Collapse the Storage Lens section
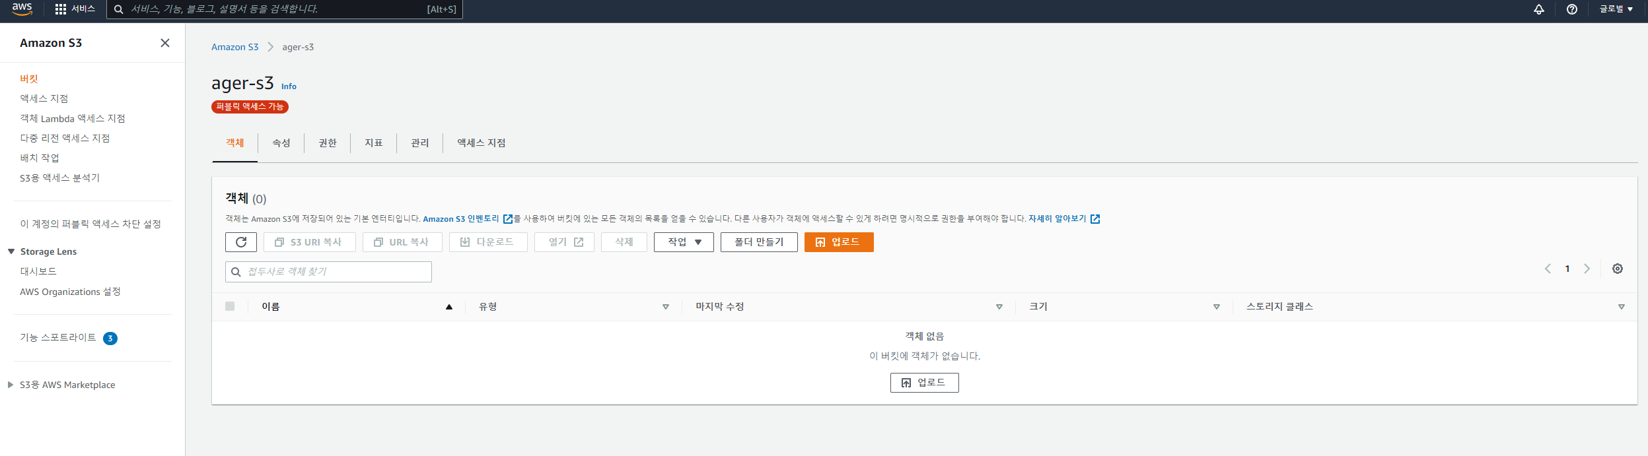The image size is (1648, 456). 11,251
